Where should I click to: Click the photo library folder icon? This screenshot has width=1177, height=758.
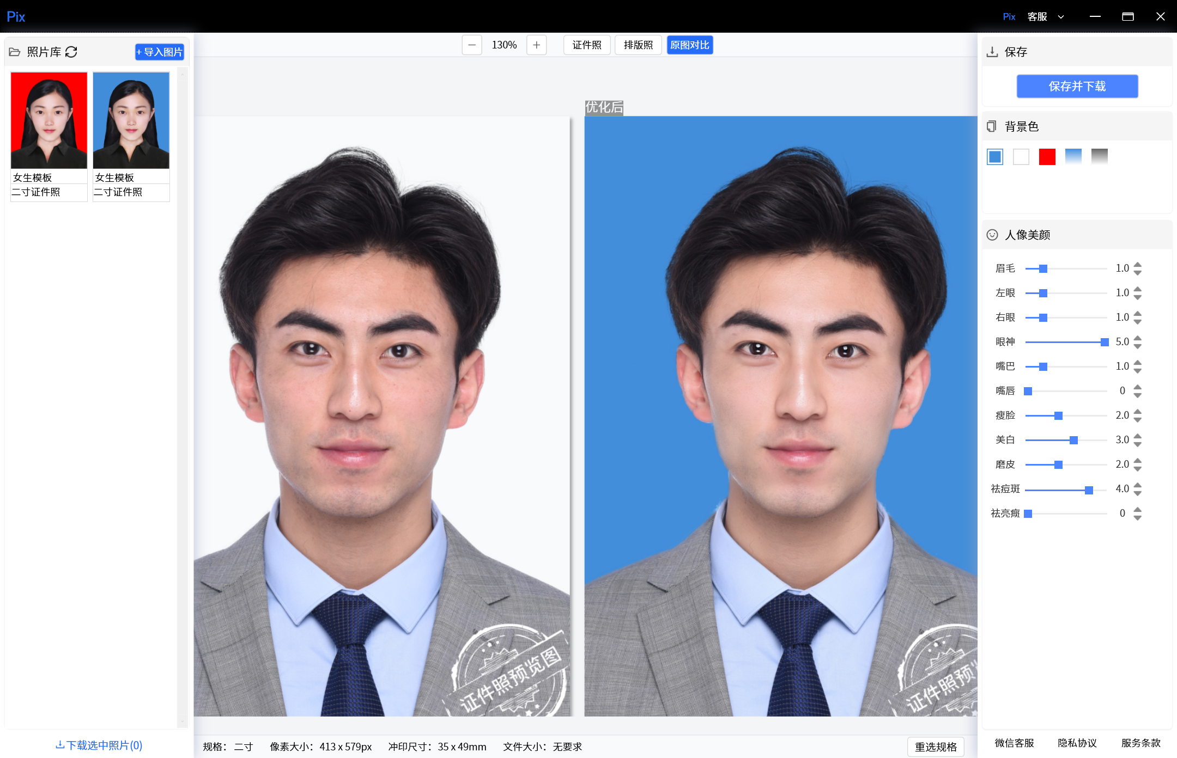tap(15, 52)
